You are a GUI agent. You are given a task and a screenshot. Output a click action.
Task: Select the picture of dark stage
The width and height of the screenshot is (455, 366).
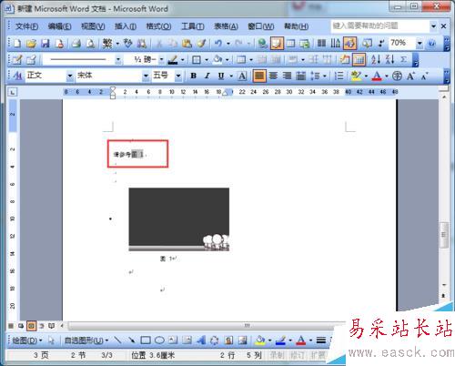click(179, 219)
